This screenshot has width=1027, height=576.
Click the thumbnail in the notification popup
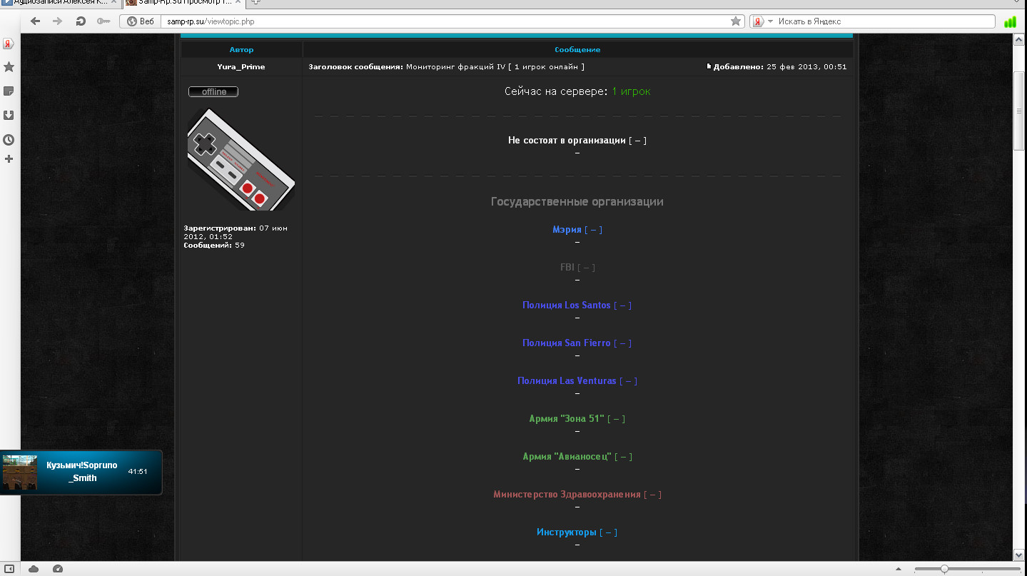point(19,473)
